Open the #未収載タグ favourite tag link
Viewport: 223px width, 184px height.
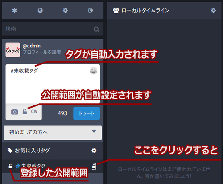pyautogui.click(x=30, y=166)
